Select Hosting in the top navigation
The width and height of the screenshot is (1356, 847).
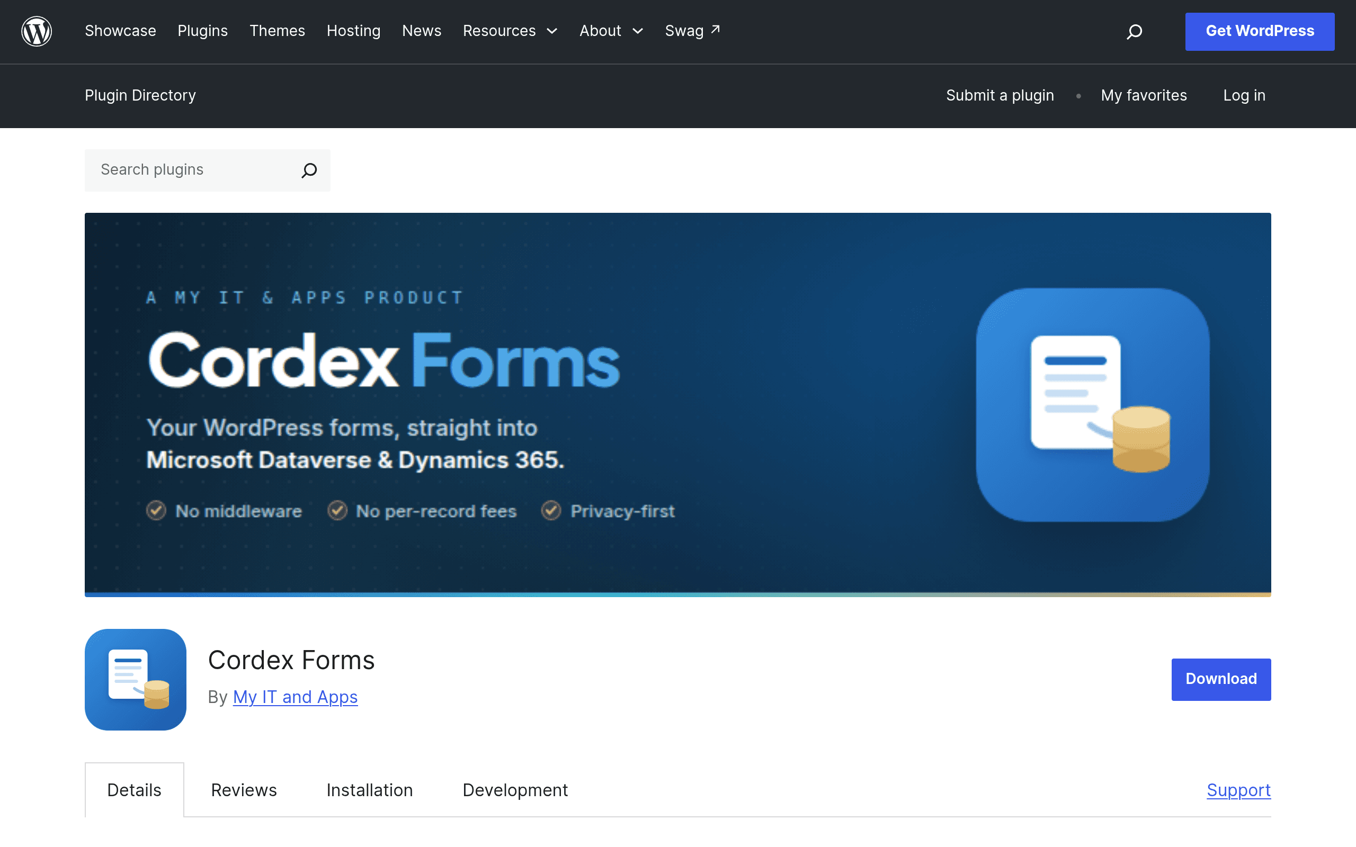[x=354, y=31]
